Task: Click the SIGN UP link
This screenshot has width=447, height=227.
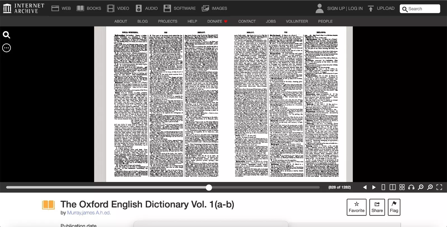Action: [336, 8]
